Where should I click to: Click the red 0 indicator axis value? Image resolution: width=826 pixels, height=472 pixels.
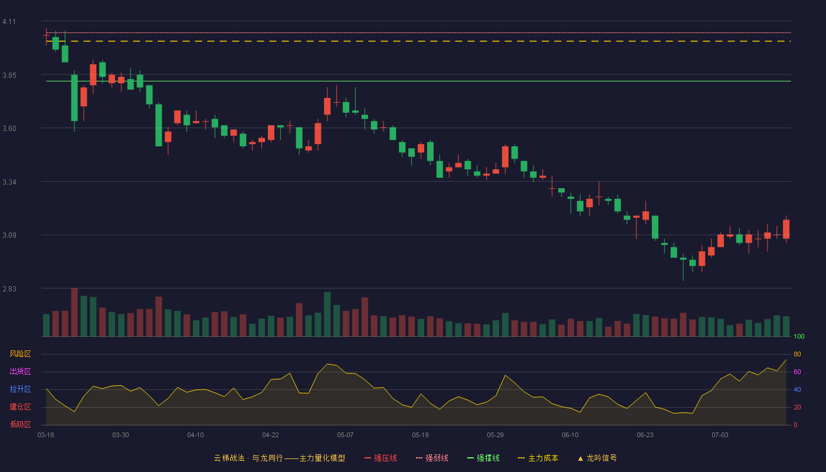pos(795,425)
